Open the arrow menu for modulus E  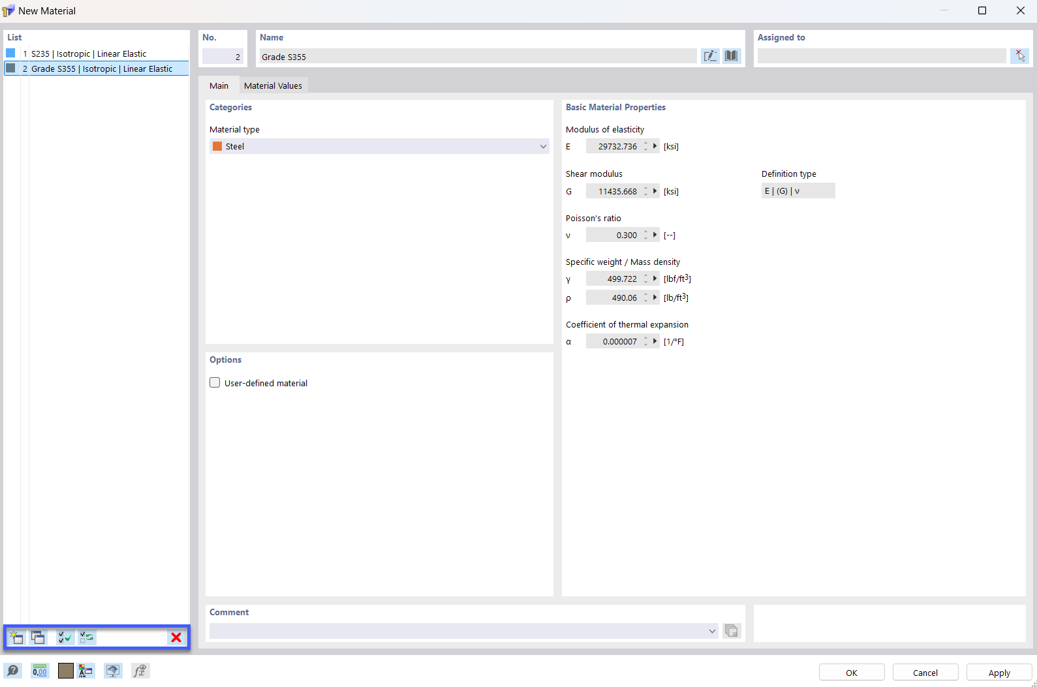pyautogui.click(x=655, y=146)
